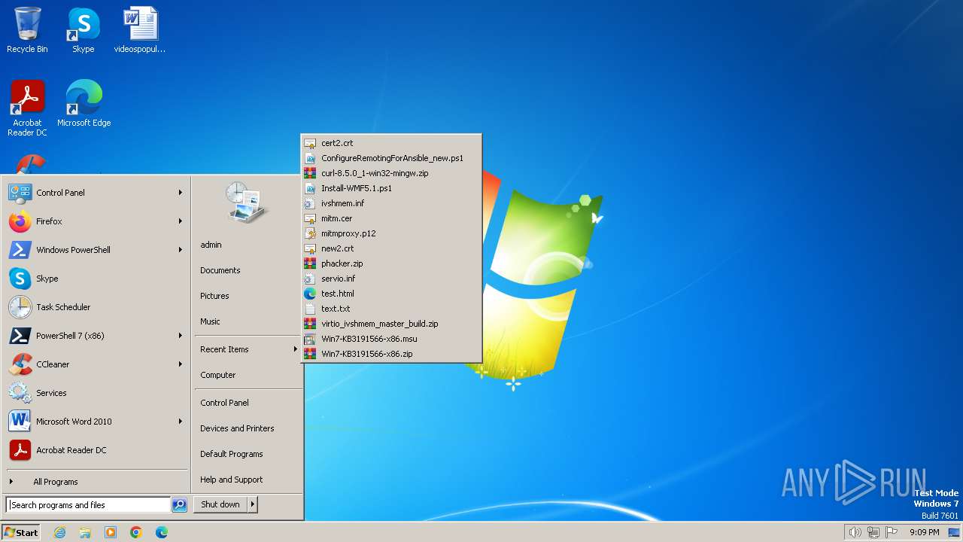Expand Windows PowerShell jump list arrow

point(181,250)
